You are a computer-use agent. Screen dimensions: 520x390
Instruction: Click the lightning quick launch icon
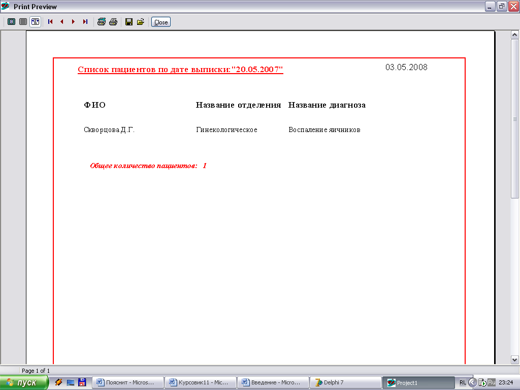pos(59,383)
